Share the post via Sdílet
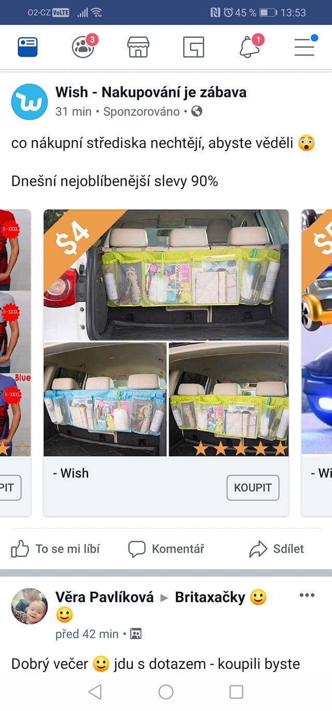This screenshot has width=332, height=711. 276,549
